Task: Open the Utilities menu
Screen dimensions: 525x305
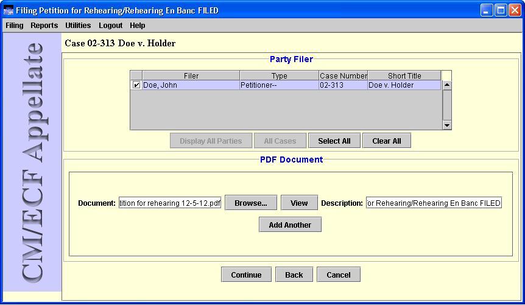Action: 78,26
